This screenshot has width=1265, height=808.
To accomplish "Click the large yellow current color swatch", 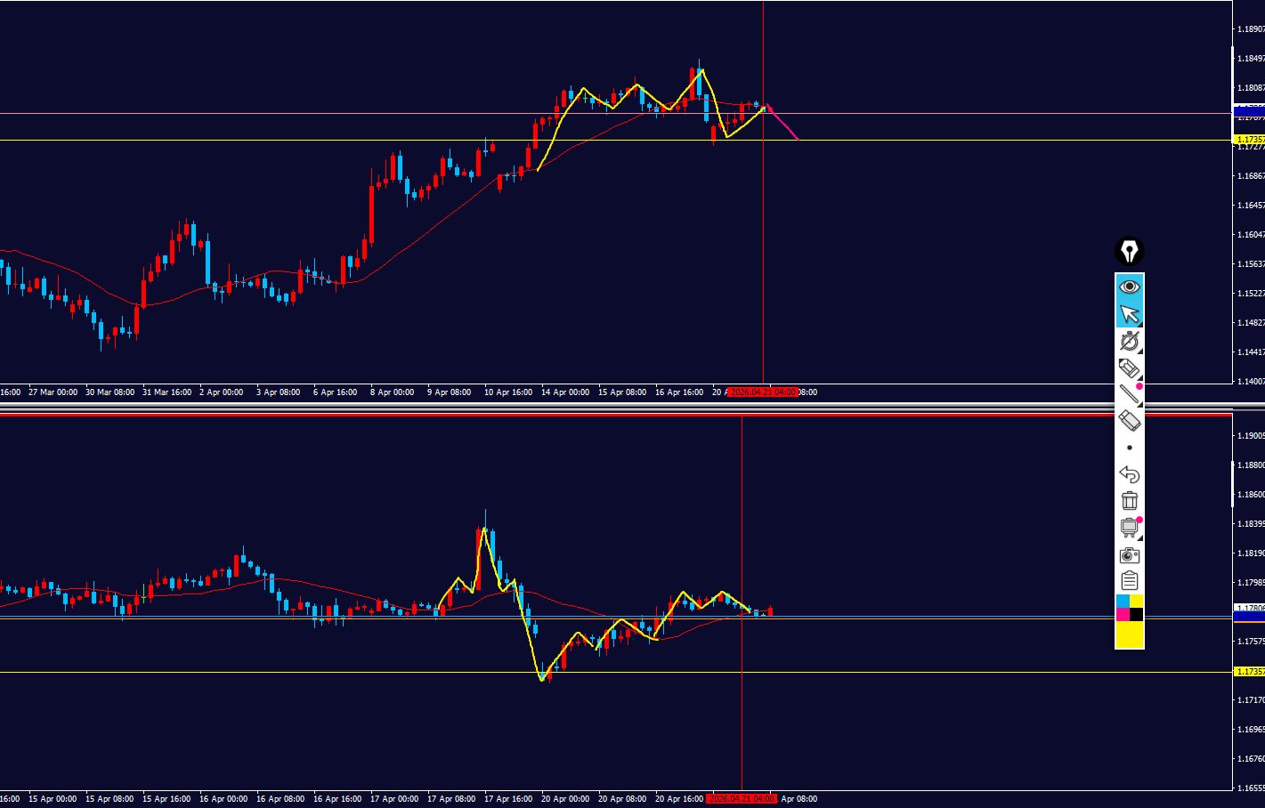I will click(1129, 634).
